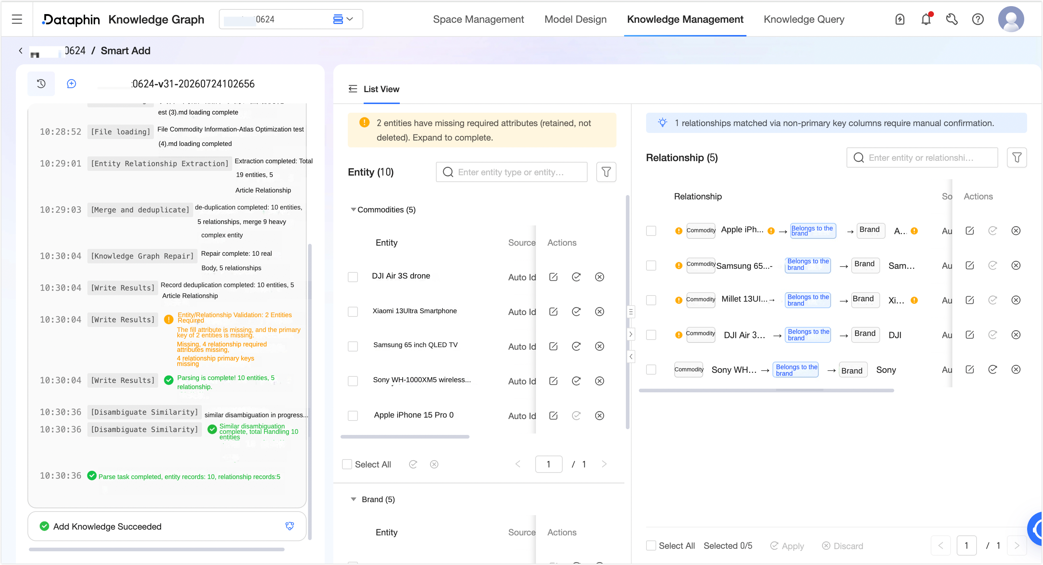Open the help question mark icon
The width and height of the screenshot is (1043, 565).
(978, 19)
